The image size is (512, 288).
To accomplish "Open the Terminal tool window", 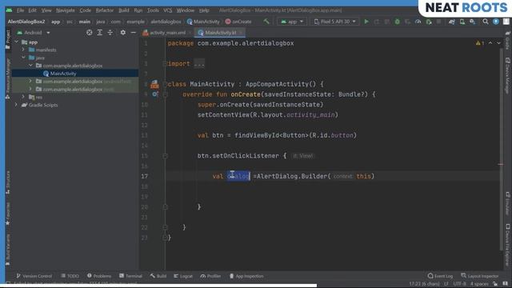I will (130, 276).
